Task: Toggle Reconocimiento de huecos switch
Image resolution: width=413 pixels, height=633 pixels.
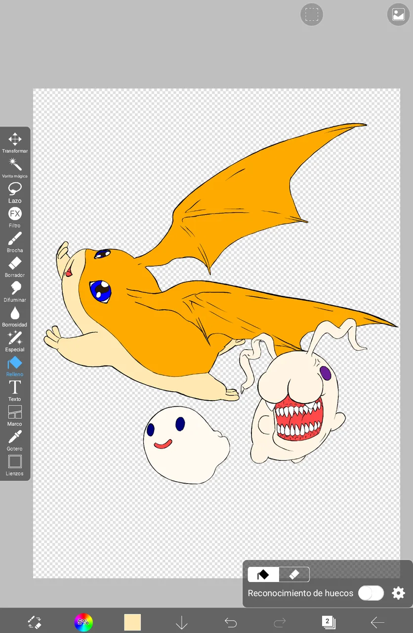Action: [x=371, y=593]
